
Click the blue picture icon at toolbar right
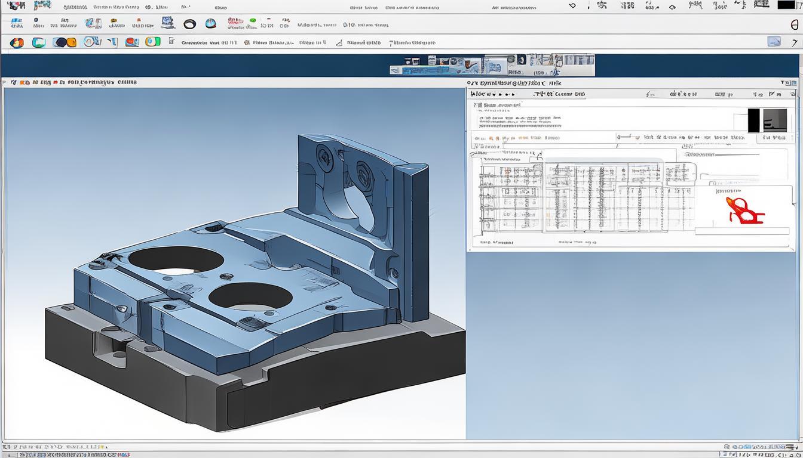tap(774, 42)
